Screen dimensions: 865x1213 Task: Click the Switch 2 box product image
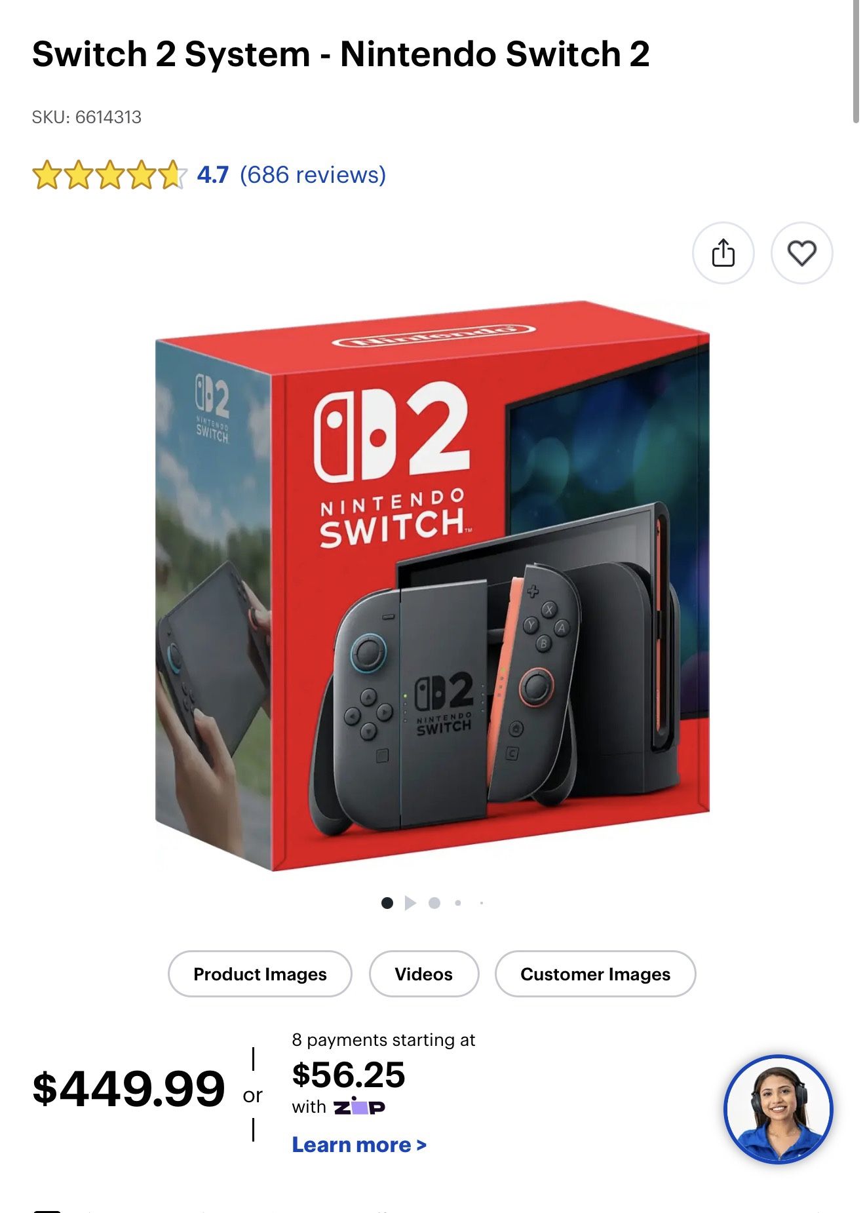click(432, 585)
